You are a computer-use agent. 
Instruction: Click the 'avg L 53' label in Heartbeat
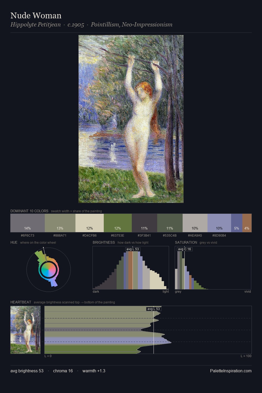pyautogui.click(x=154, y=309)
